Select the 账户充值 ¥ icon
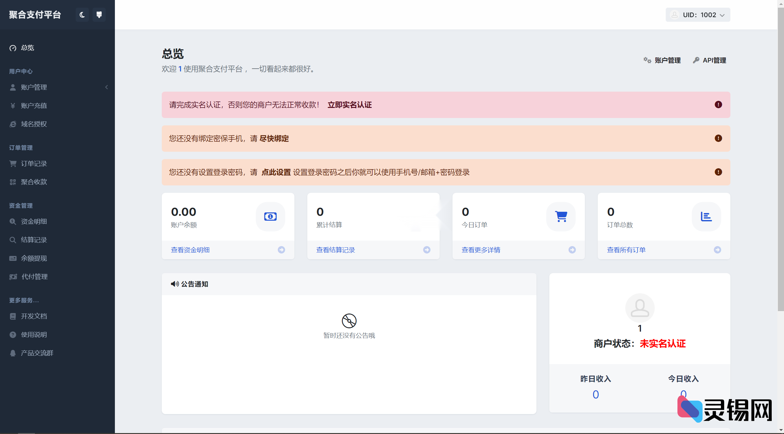 click(13, 105)
